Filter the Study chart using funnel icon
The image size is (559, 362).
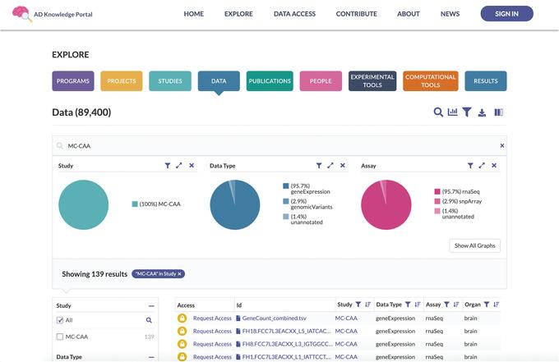pos(167,166)
